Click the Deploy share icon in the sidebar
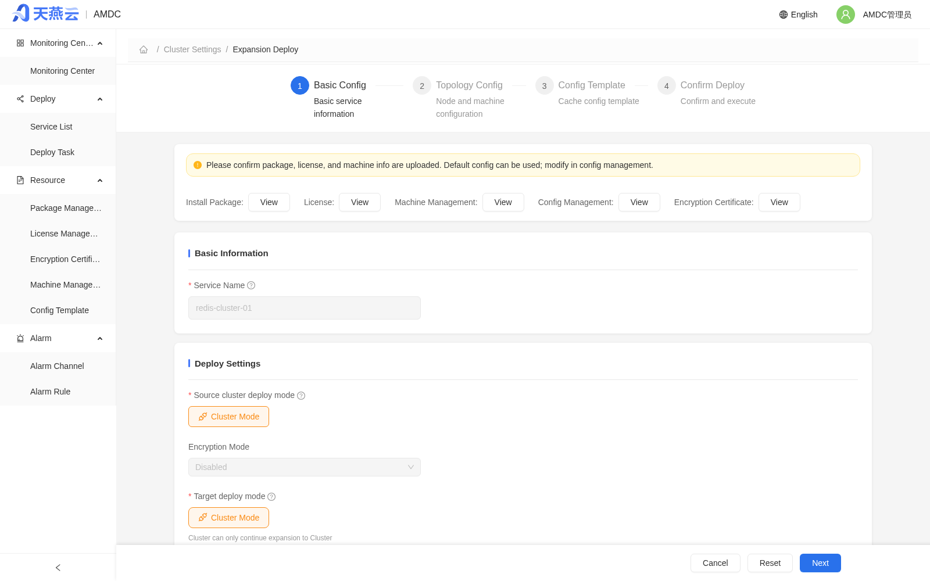930x581 pixels. (20, 99)
